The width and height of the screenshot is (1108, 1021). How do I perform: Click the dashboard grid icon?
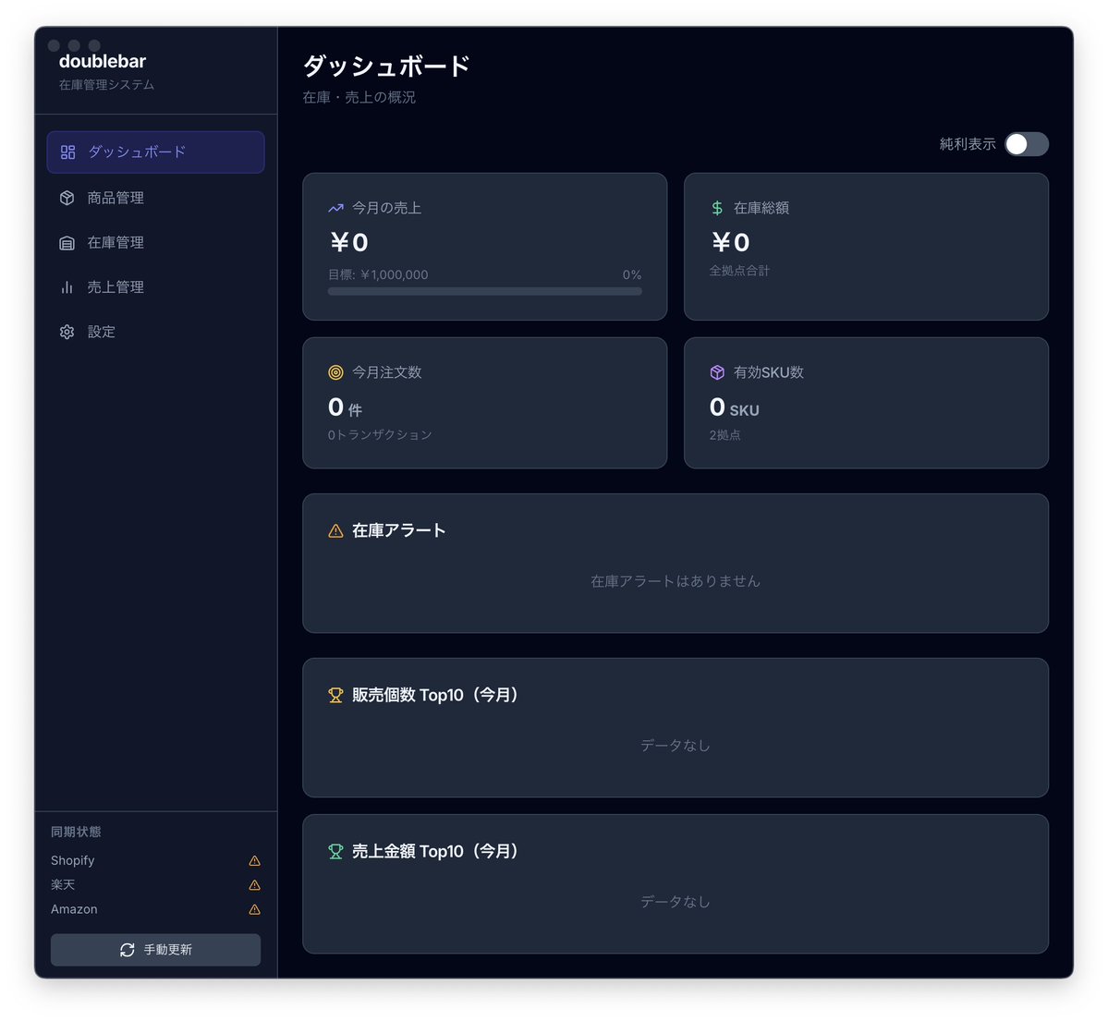pyautogui.click(x=67, y=152)
